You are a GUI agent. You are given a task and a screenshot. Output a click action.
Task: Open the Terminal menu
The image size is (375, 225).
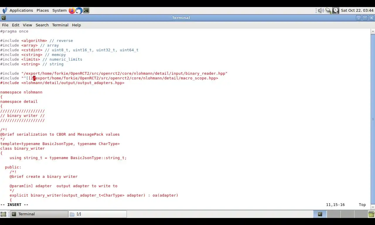(x=60, y=25)
